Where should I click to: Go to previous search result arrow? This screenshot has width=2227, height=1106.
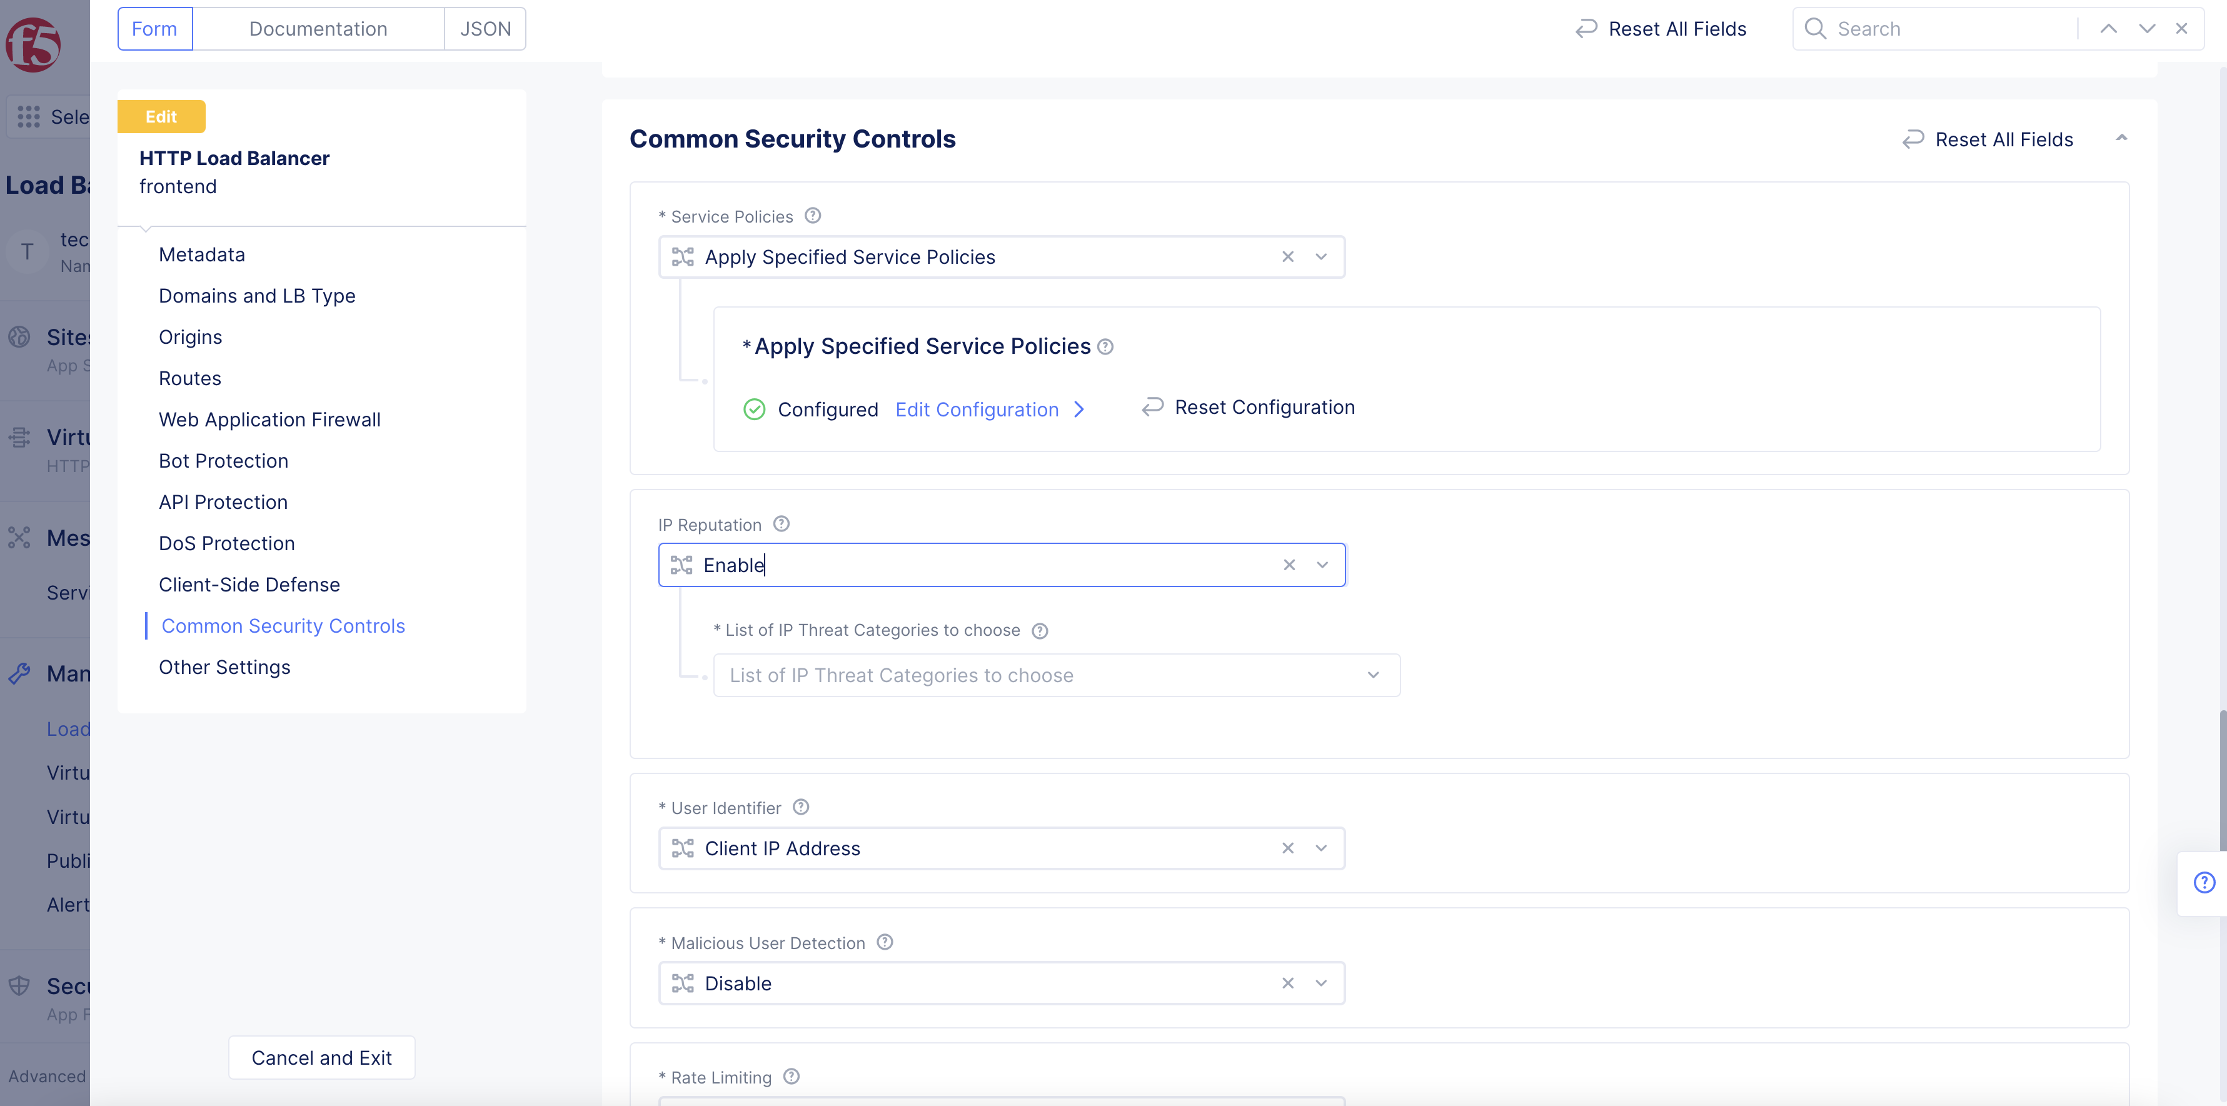[2109, 29]
